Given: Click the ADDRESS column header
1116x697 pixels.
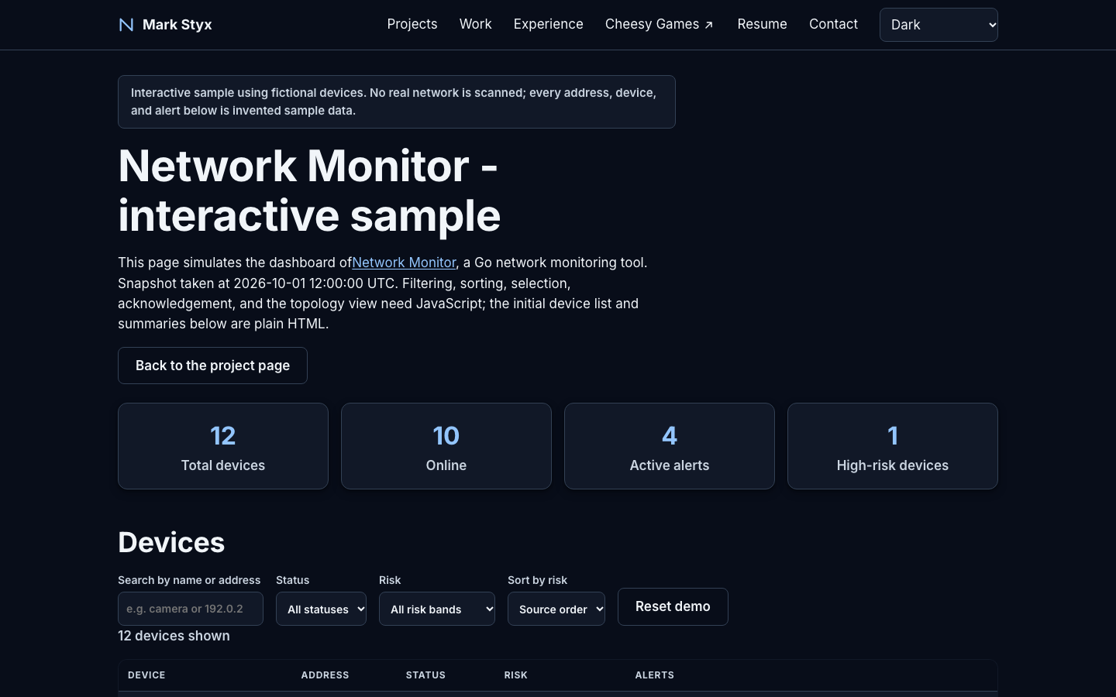Looking at the screenshot, I should [325, 675].
